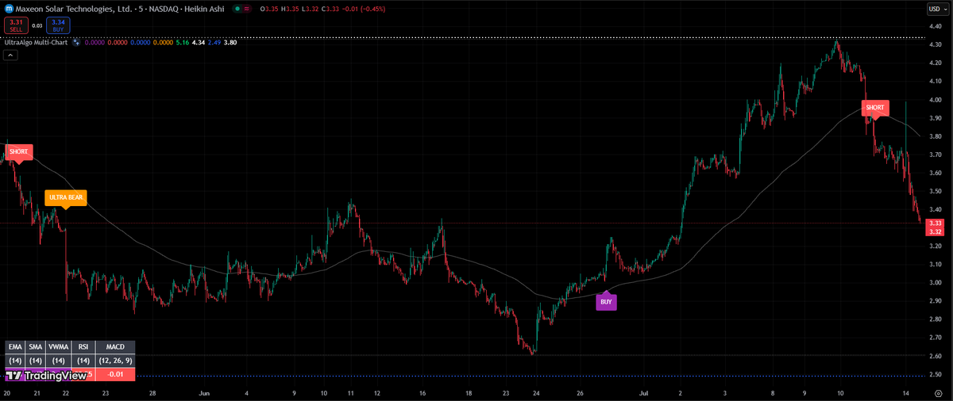Image resolution: width=953 pixels, height=401 pixels.
Task: Click the 2.50 price scale label
Action: click(x=935, y=374)
